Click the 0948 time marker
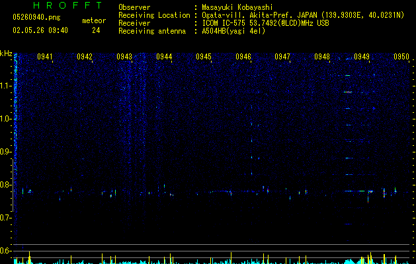Image resolution: width=416 pixels, height=264 pixels. [x=322, y=57]
